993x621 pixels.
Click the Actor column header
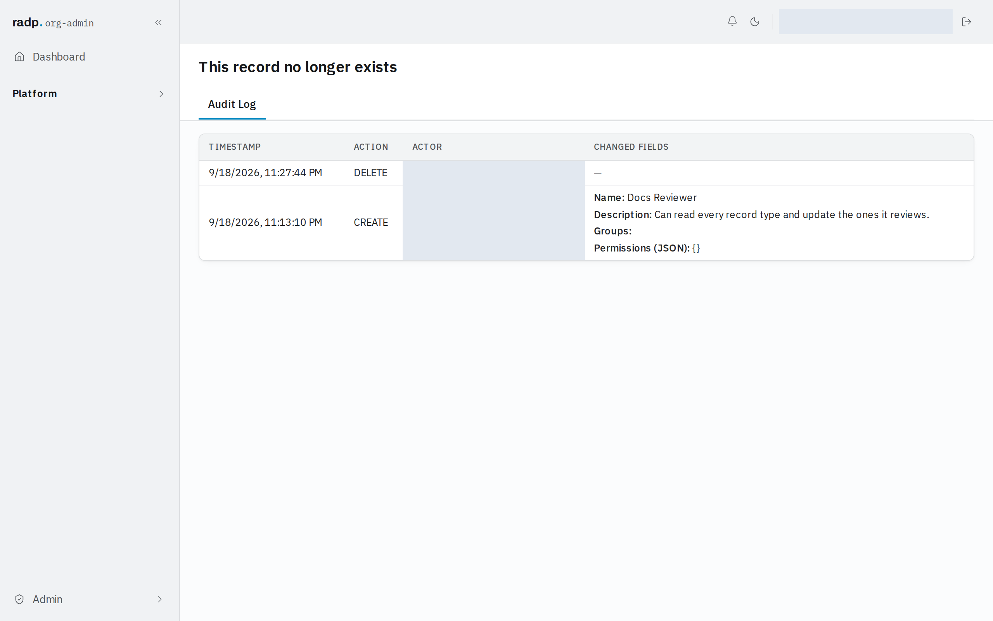tap(427, 147)
